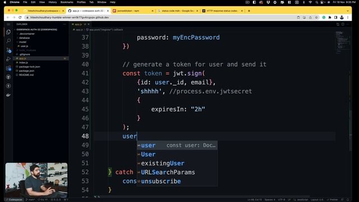The height and width of the screenshot is (202, 359).
Task: Open user.js in the model folder
Action: (24, 46)
